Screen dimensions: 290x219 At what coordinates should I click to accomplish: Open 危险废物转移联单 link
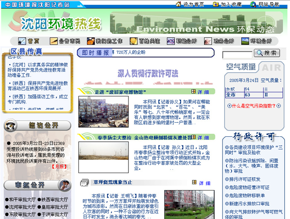click(x=245, y=195)
